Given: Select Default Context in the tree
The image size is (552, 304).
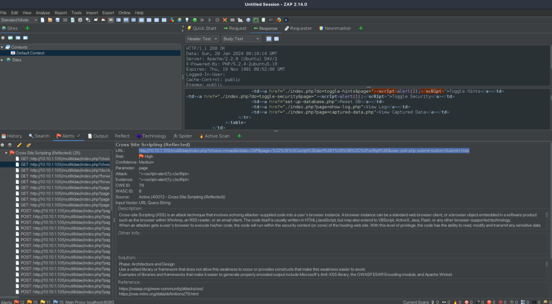Looking at the screenshot, I should pos(30,53).
